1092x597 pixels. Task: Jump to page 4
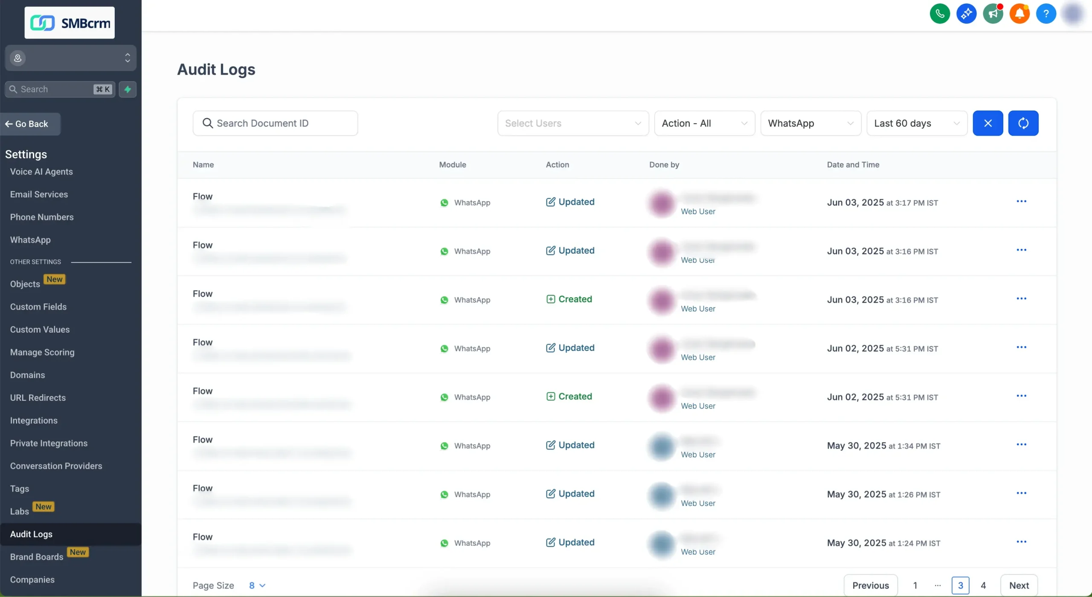point(983,585)
